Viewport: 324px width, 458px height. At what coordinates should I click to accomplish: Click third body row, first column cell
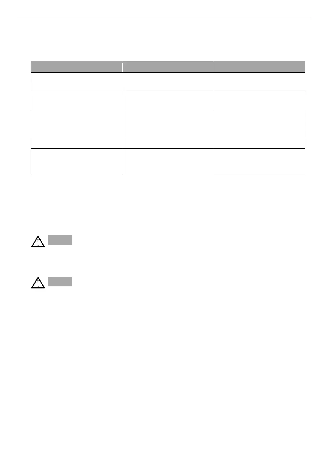pyautogui.click(x=77, y=123)
